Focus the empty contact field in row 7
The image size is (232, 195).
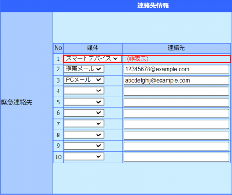pos(176,124)
